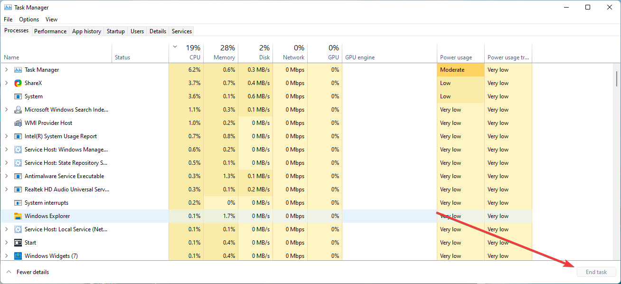Viewport: 621px width, 284px height.
Task: Click the vertical scrollbar thumb
Action: click(616, 78)
